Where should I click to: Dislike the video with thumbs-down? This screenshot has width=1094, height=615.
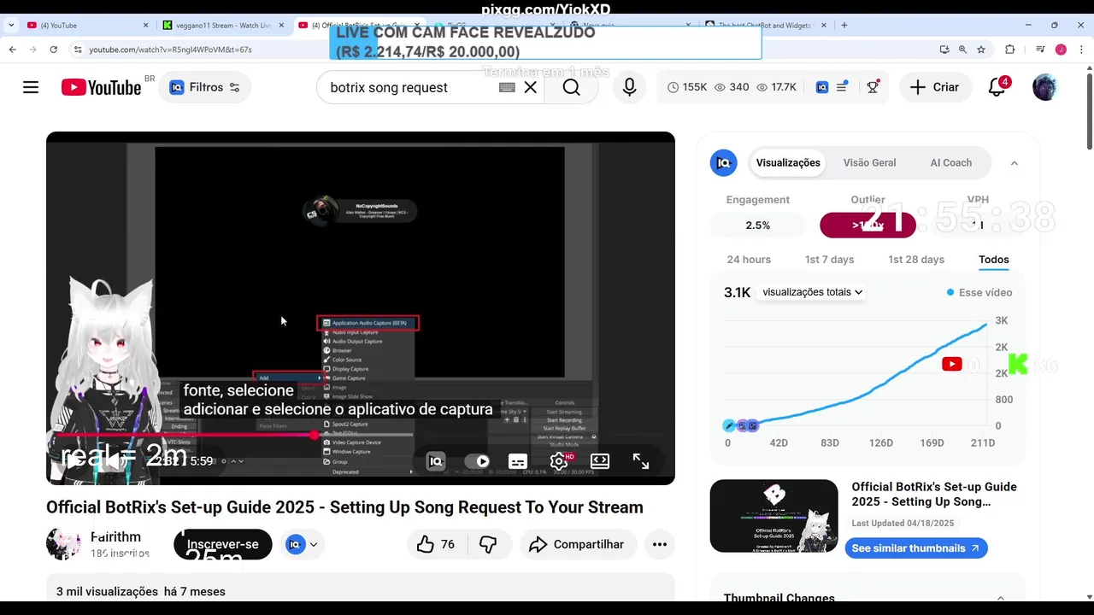click(x=488, y=544)
